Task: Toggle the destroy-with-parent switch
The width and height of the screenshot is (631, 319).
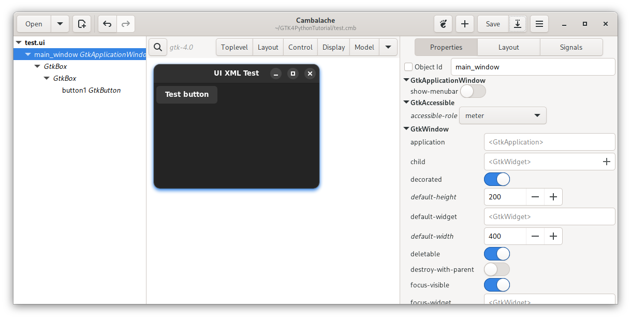Action: [497, 270]
